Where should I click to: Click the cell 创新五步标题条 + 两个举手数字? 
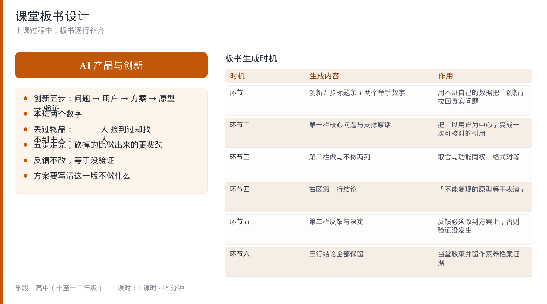357,92
